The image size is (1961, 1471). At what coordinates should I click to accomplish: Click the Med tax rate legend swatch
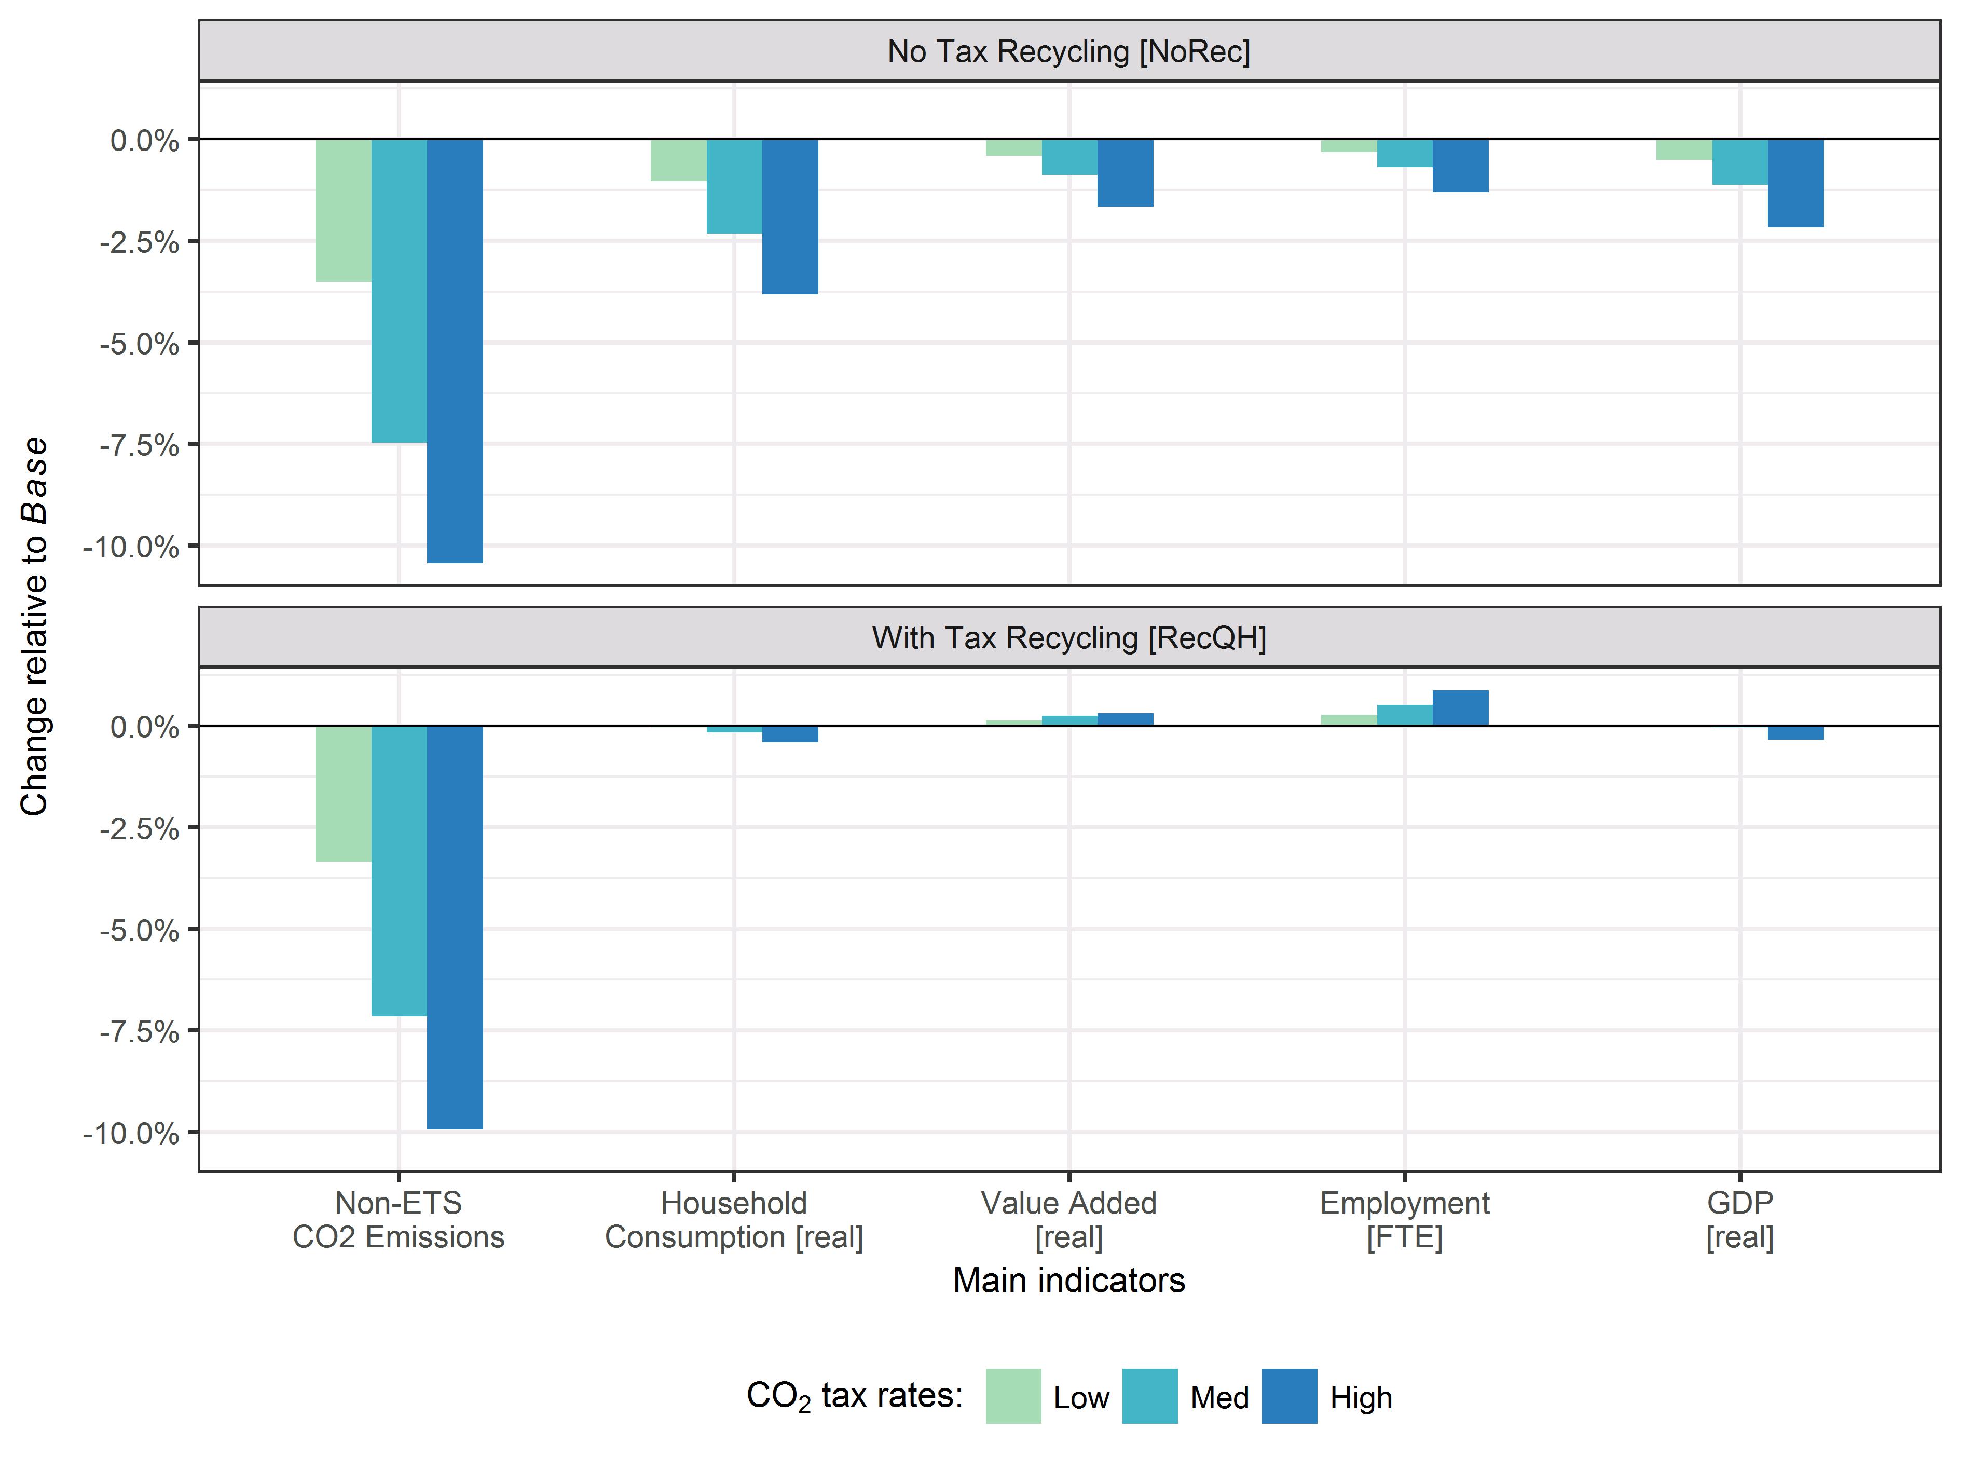[x=1149, y=1396]
